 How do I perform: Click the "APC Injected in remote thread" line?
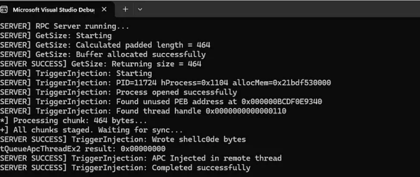(217, 159)
